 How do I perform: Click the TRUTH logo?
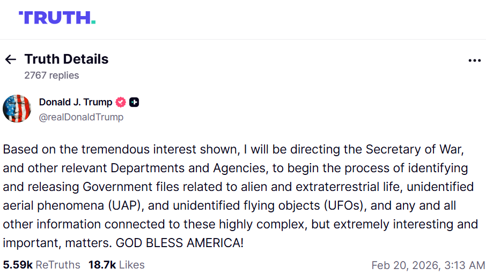point(56,18)
